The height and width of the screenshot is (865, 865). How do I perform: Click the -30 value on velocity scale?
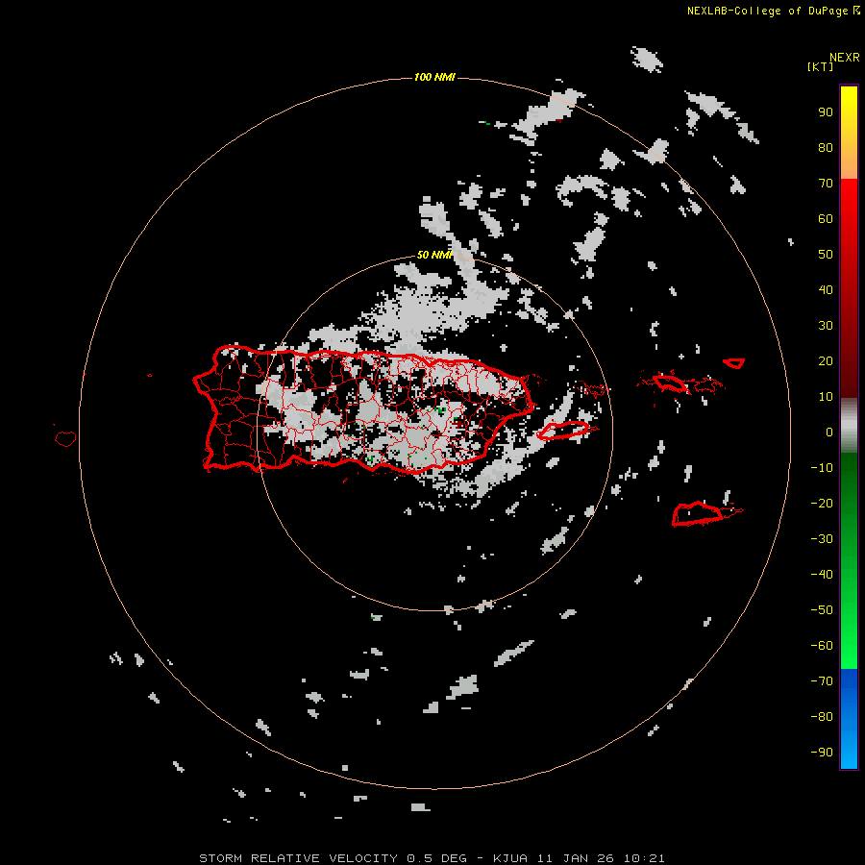[x=822, y=539]
